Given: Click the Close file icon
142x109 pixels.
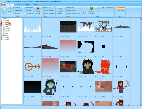Looking at the screenshot, I should click(x=26, y=11).
